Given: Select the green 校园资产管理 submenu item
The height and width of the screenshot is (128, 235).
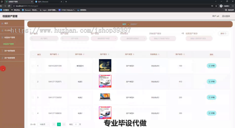Looking at the screenshot, I should pyautogui.click(x=9, y=44).
